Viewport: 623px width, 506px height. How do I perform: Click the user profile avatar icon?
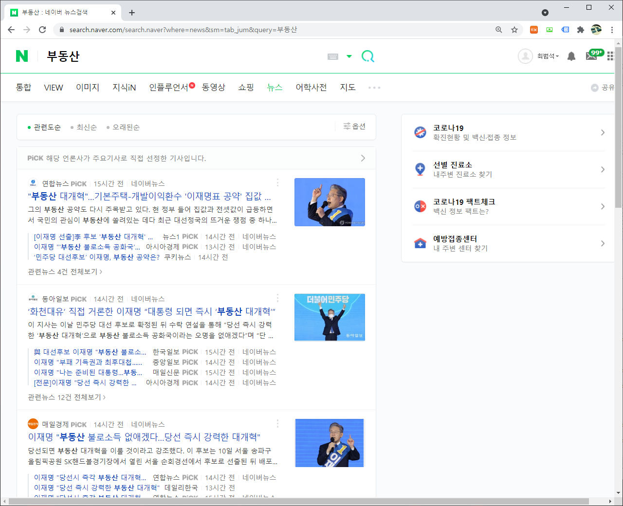pyautogui.click(x=525, y=56)
